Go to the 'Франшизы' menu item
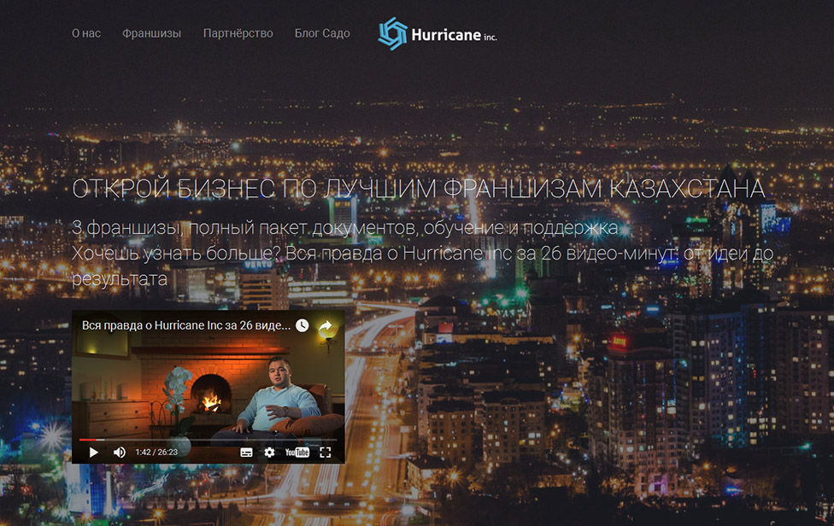 tap(151, 33)
